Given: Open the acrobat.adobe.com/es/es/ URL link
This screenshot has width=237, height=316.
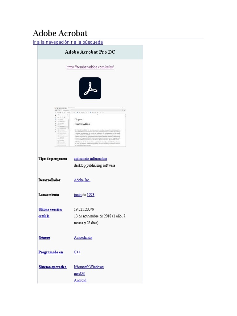Looking at the screenshot, I should (90, 67).
